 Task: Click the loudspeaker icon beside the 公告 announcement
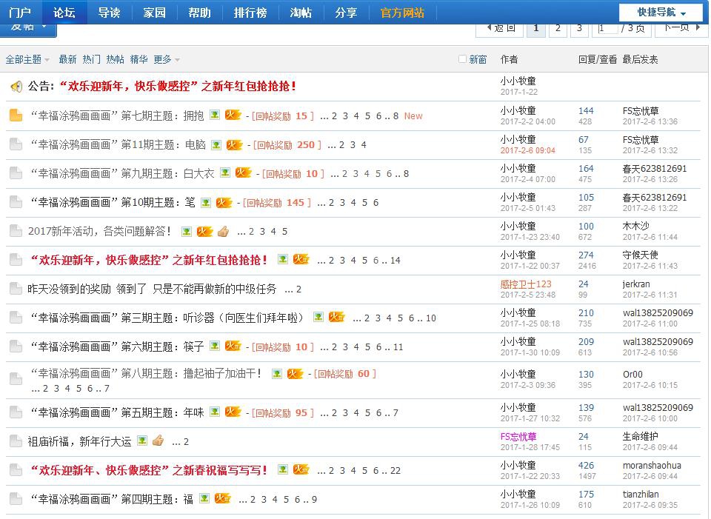coord(16,87)
